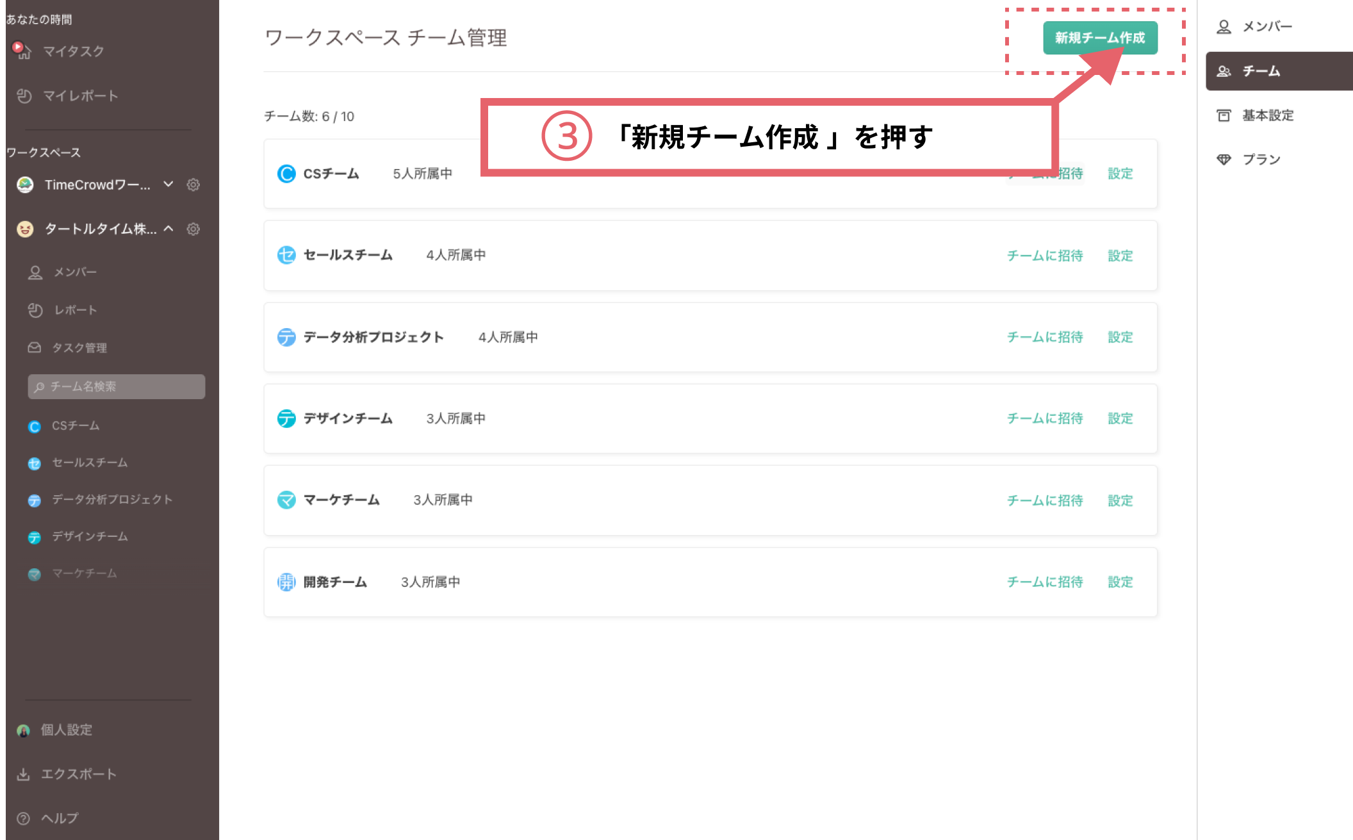Select the レポート icon in the sidebar
1353x840 pixels.
[x=35, y=309]
